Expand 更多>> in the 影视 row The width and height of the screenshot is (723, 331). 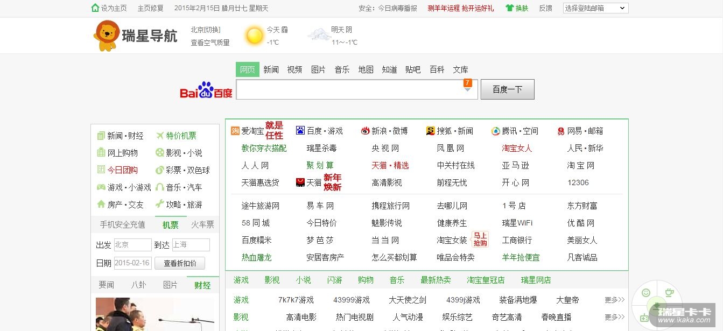(614, 317)
